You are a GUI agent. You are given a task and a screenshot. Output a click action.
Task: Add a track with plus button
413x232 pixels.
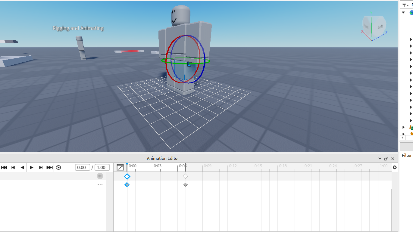coord(100,176)
